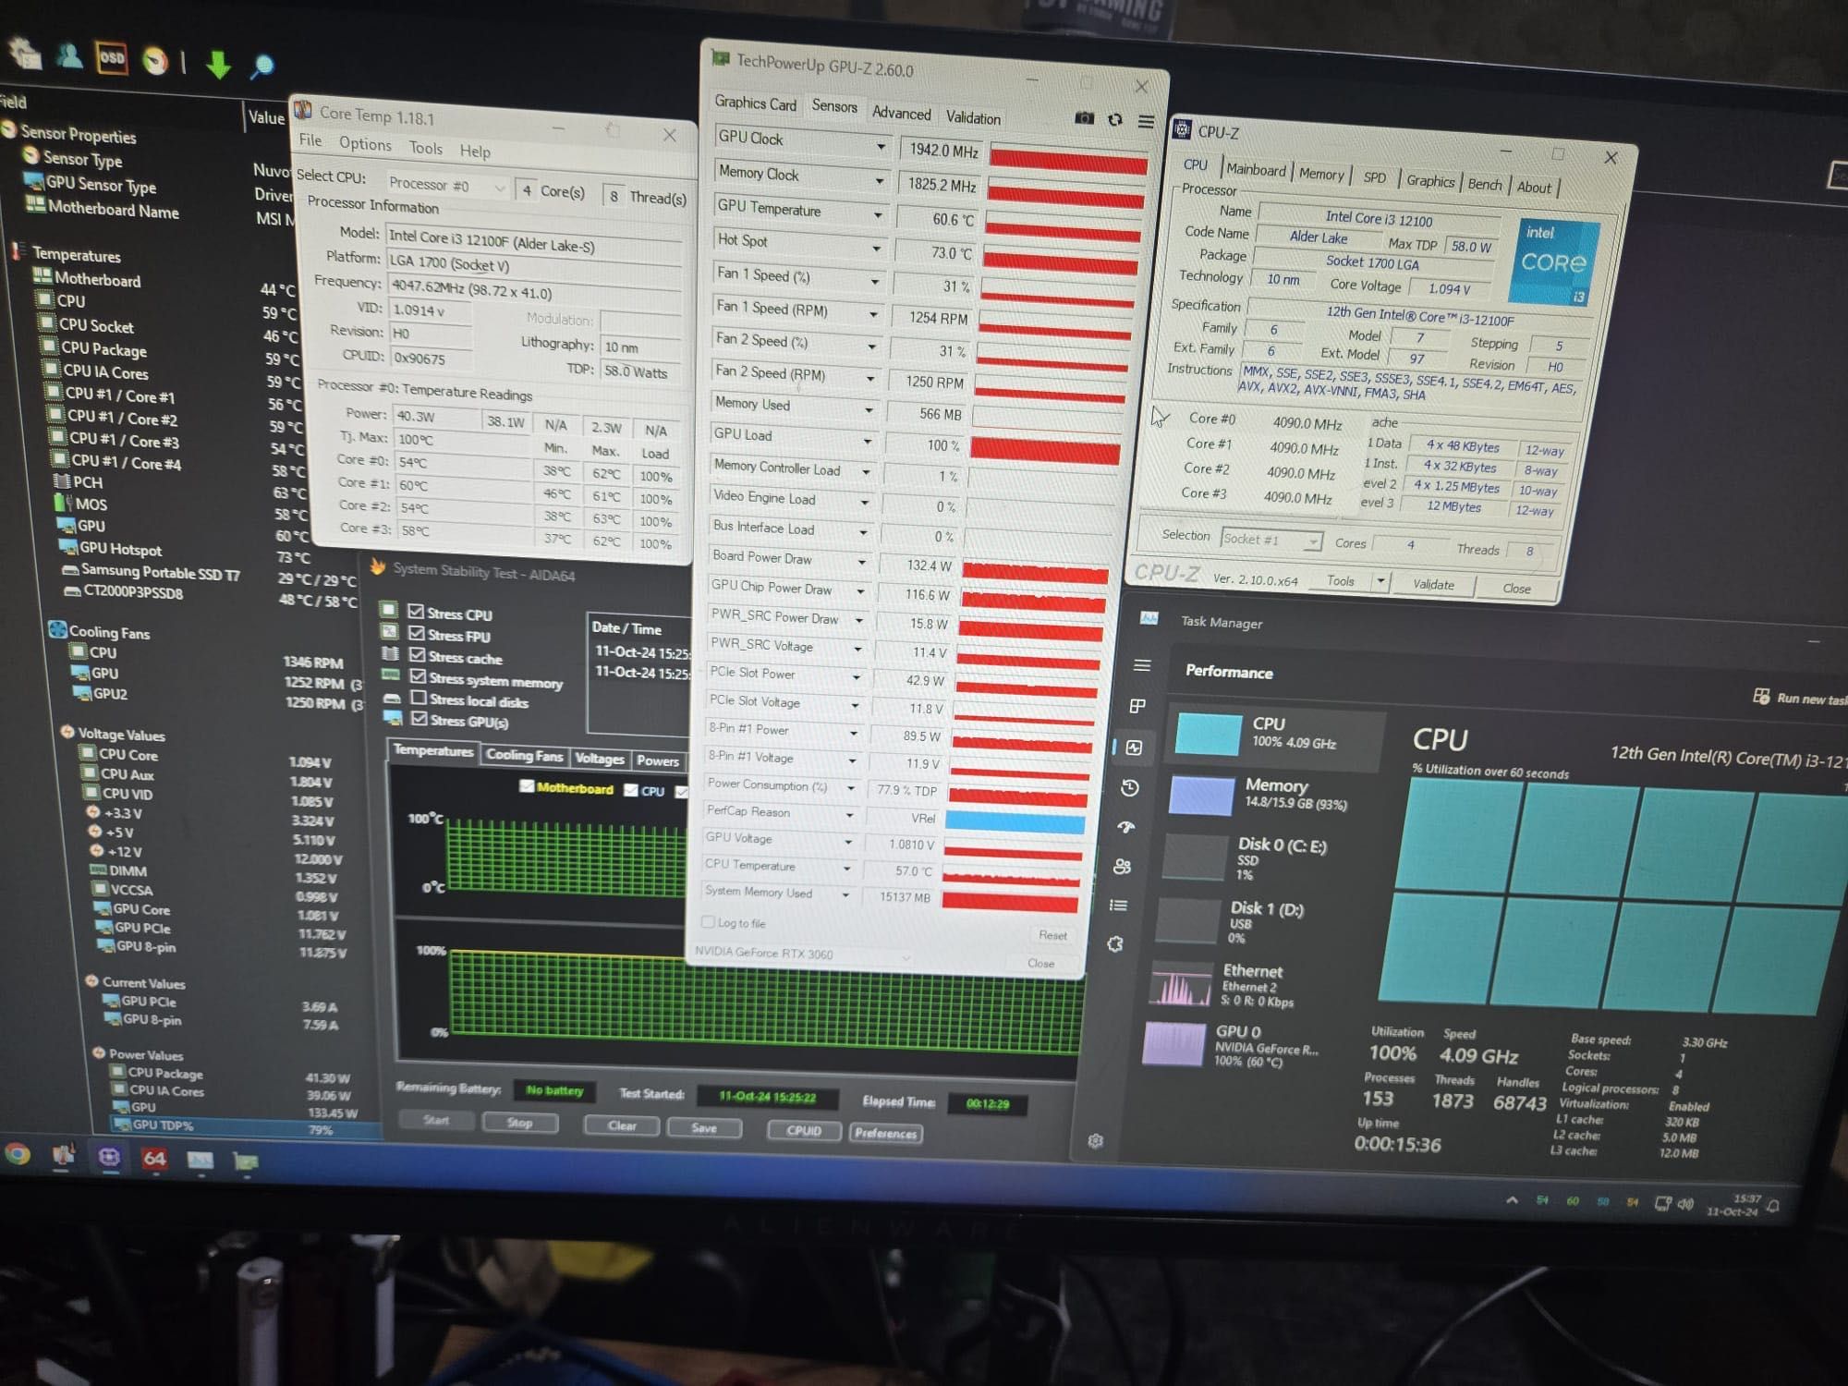Click Clear button in AIDA64
This screenshot has width=1848, height=1386.
(622, 1125)
